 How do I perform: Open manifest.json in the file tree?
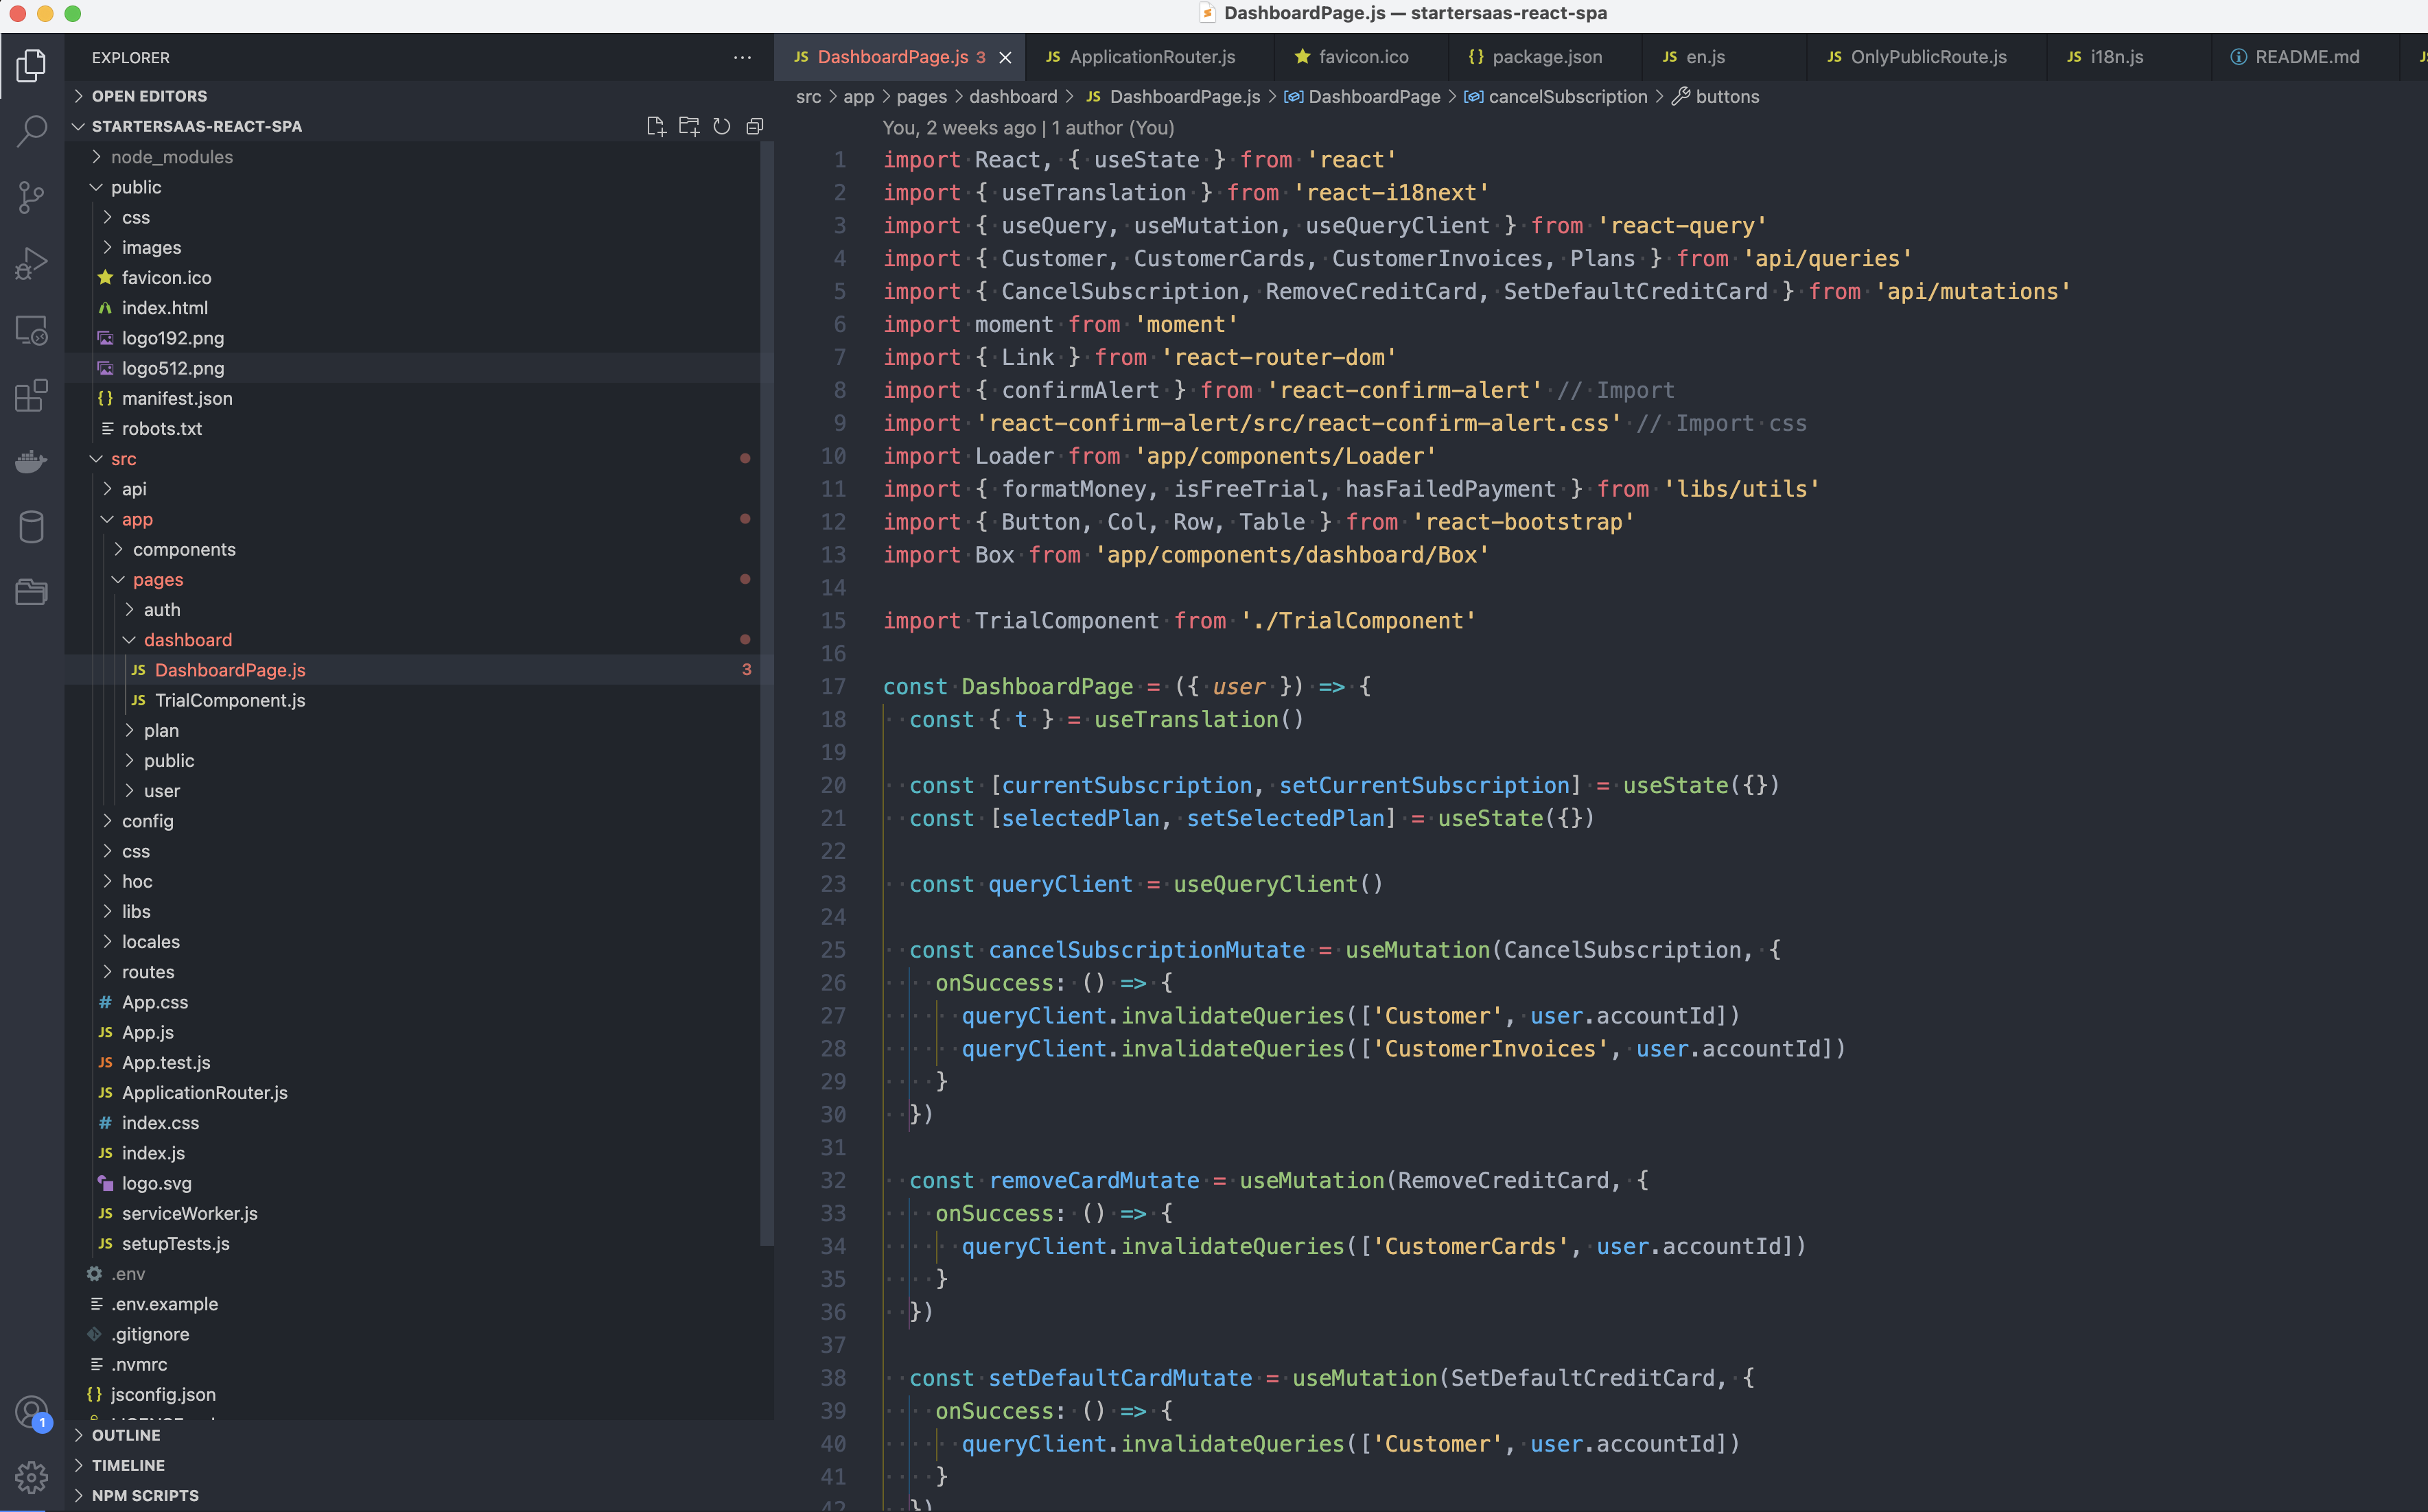[x=412, y=398]
